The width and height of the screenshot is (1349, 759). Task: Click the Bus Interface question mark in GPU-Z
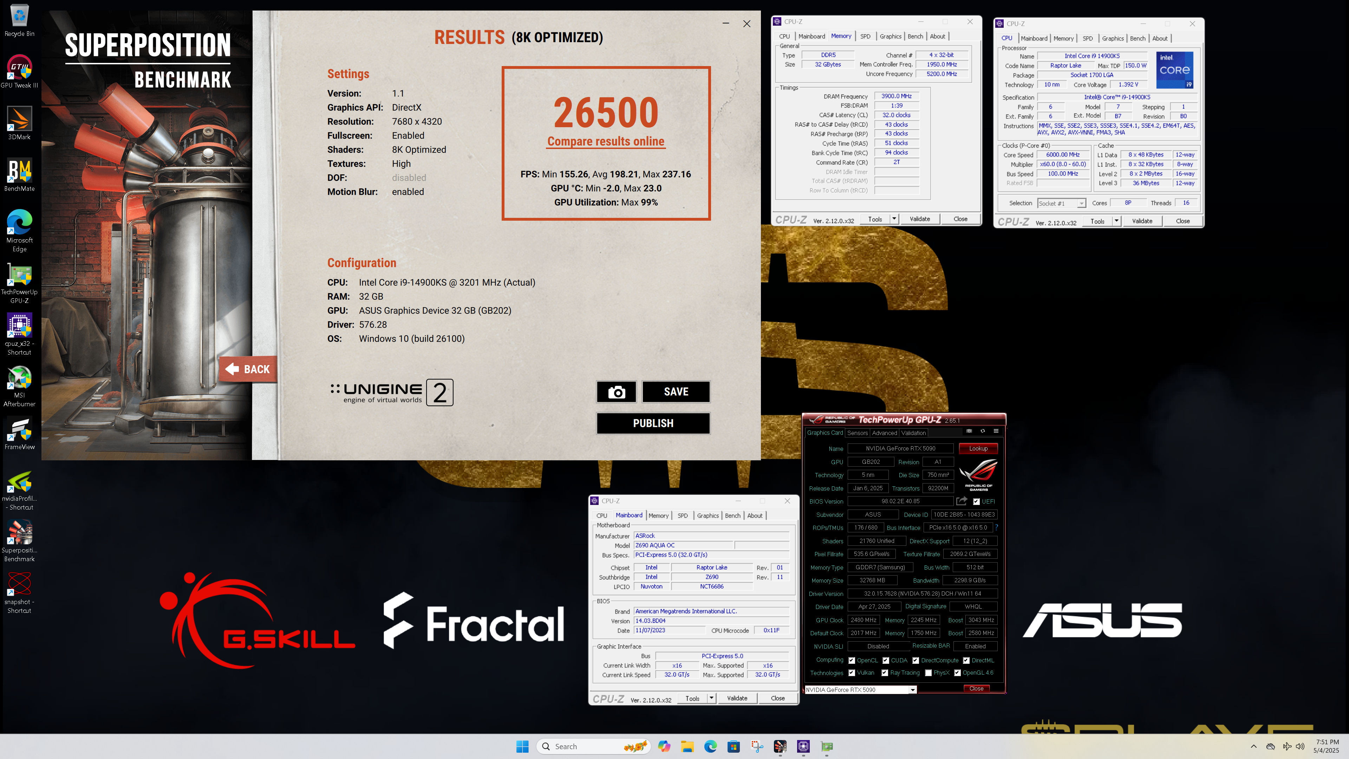[997, 527]
